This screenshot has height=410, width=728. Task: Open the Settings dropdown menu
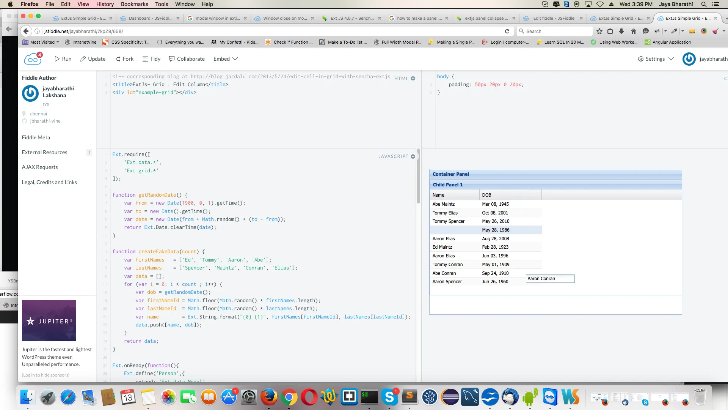pyautogui.click(x=656, y=59)
